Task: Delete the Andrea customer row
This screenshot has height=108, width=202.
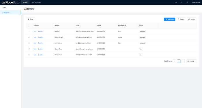Action: [x=40, y=31]
